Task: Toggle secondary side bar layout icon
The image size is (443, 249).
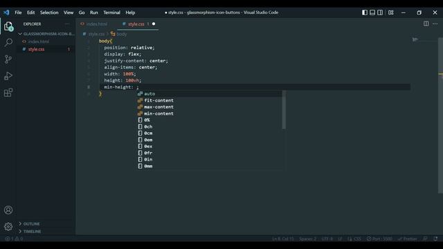Action: point(380,12)
